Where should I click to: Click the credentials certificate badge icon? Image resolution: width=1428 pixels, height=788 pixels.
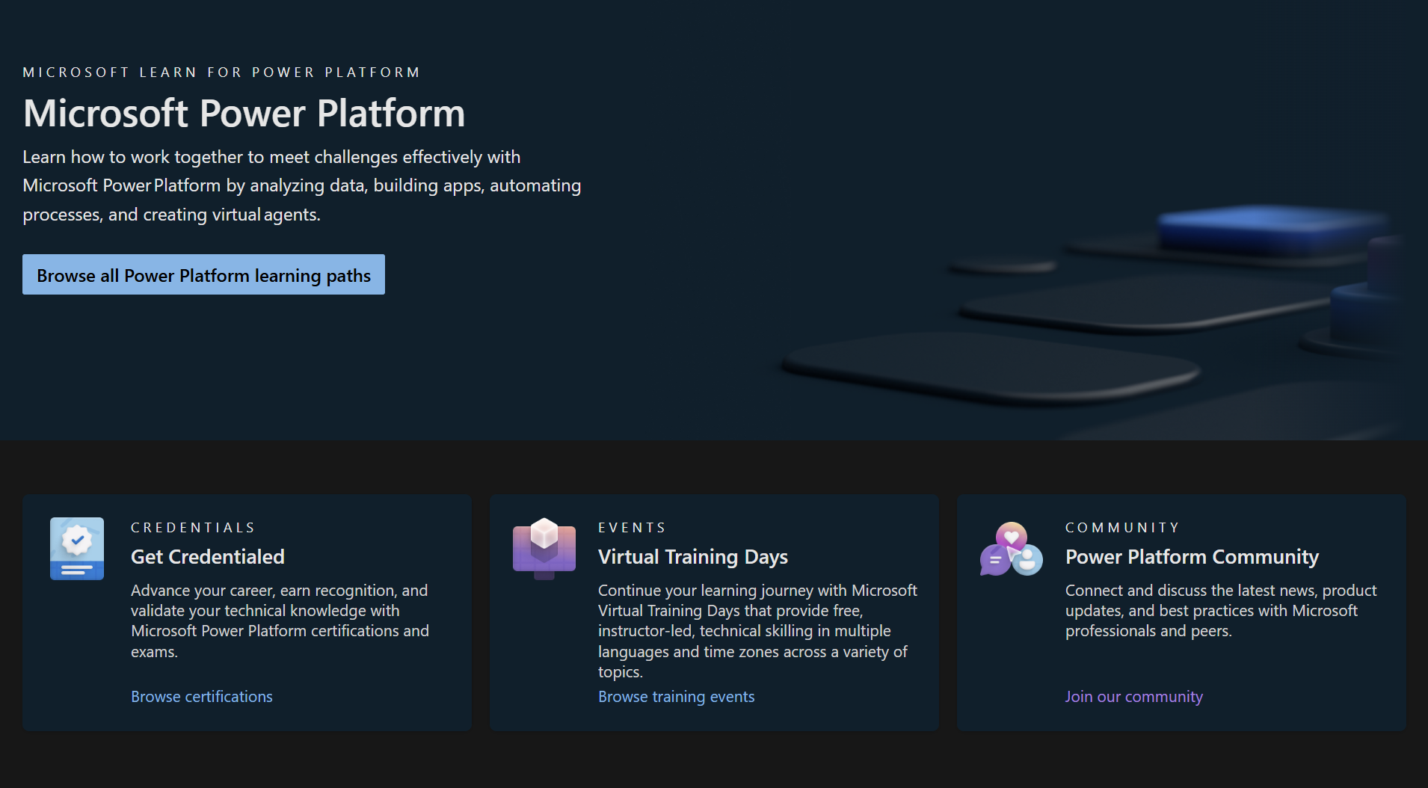click(x=77, y=549)
